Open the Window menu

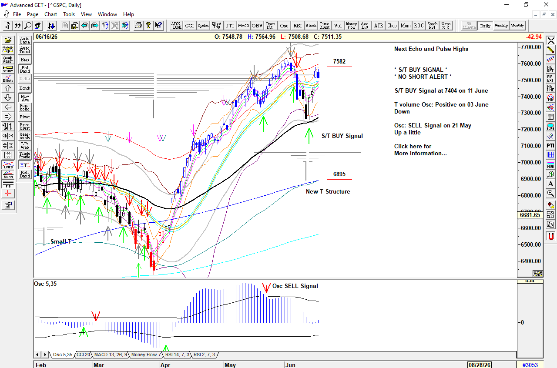[107, 14]
